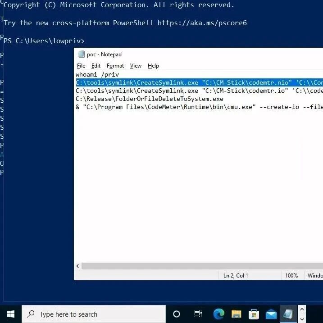Click the PowerShell prompt 'PS C:\Users\lowpriv>'

pyautogui.click(x=44, y=41)
